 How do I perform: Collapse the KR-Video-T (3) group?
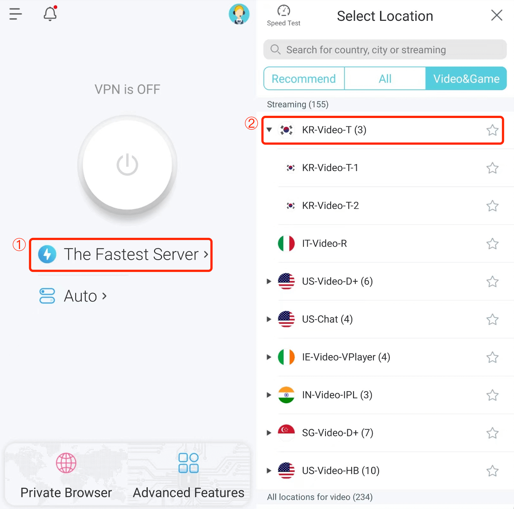tap(269, 130)
